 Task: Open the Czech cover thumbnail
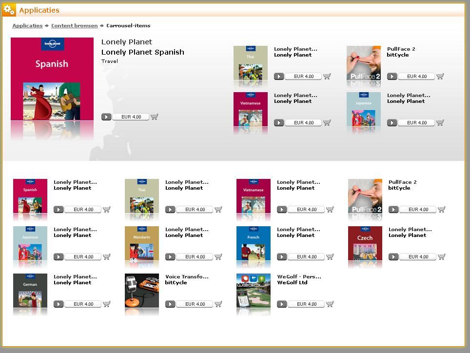pos(365,243)
